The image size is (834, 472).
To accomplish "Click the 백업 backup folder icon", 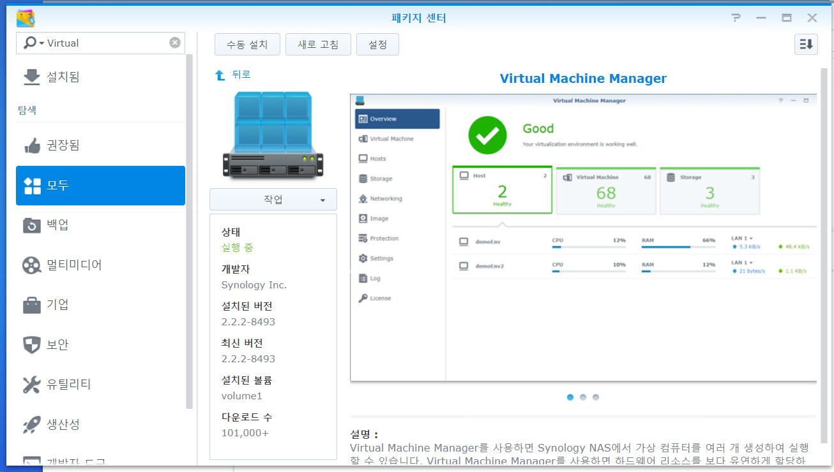I will coord(31,225).
